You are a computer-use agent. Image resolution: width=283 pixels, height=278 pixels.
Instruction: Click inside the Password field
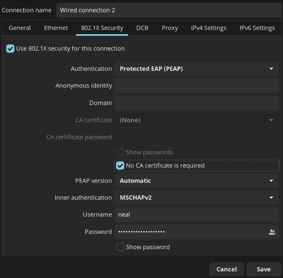tap(191, 232)
